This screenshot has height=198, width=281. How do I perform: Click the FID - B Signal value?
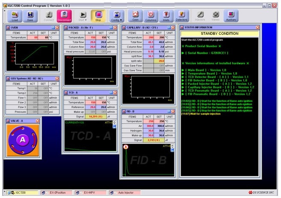pyautogui.click(x=154, y=140)
